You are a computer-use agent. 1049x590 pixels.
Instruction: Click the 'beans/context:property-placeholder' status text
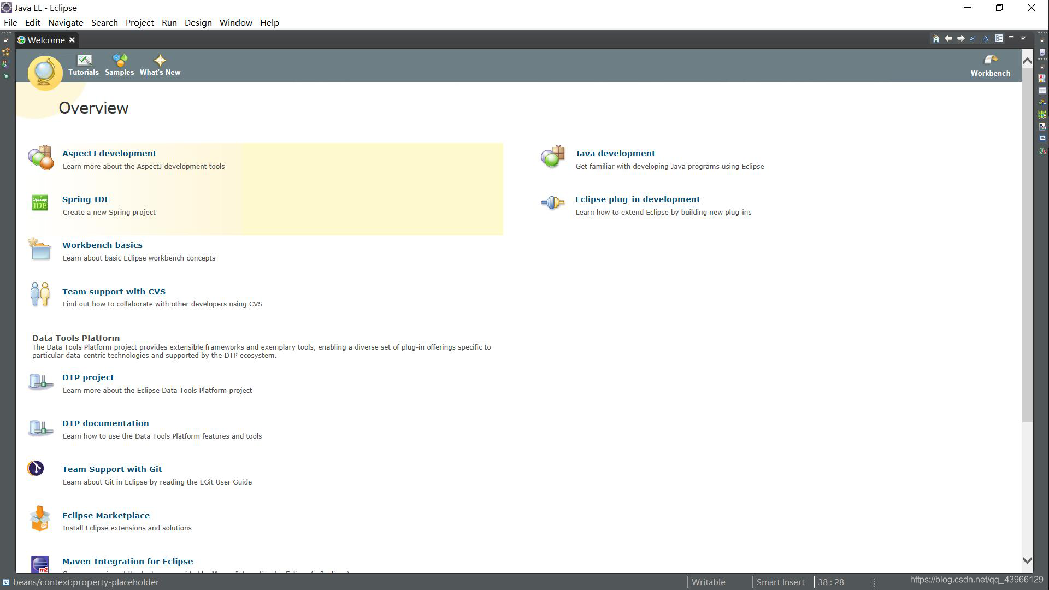click(x=86, y=582)
